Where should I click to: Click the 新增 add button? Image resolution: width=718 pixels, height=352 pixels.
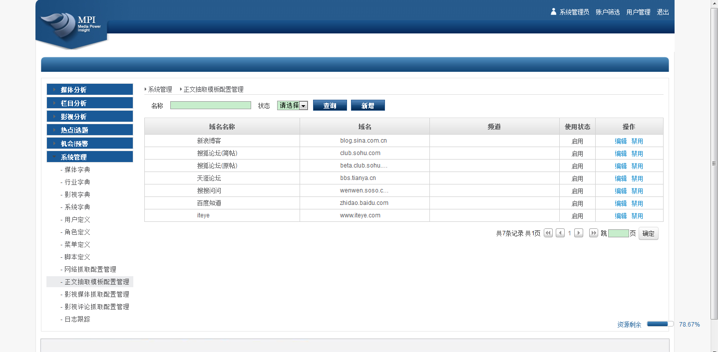coord(367,106)
